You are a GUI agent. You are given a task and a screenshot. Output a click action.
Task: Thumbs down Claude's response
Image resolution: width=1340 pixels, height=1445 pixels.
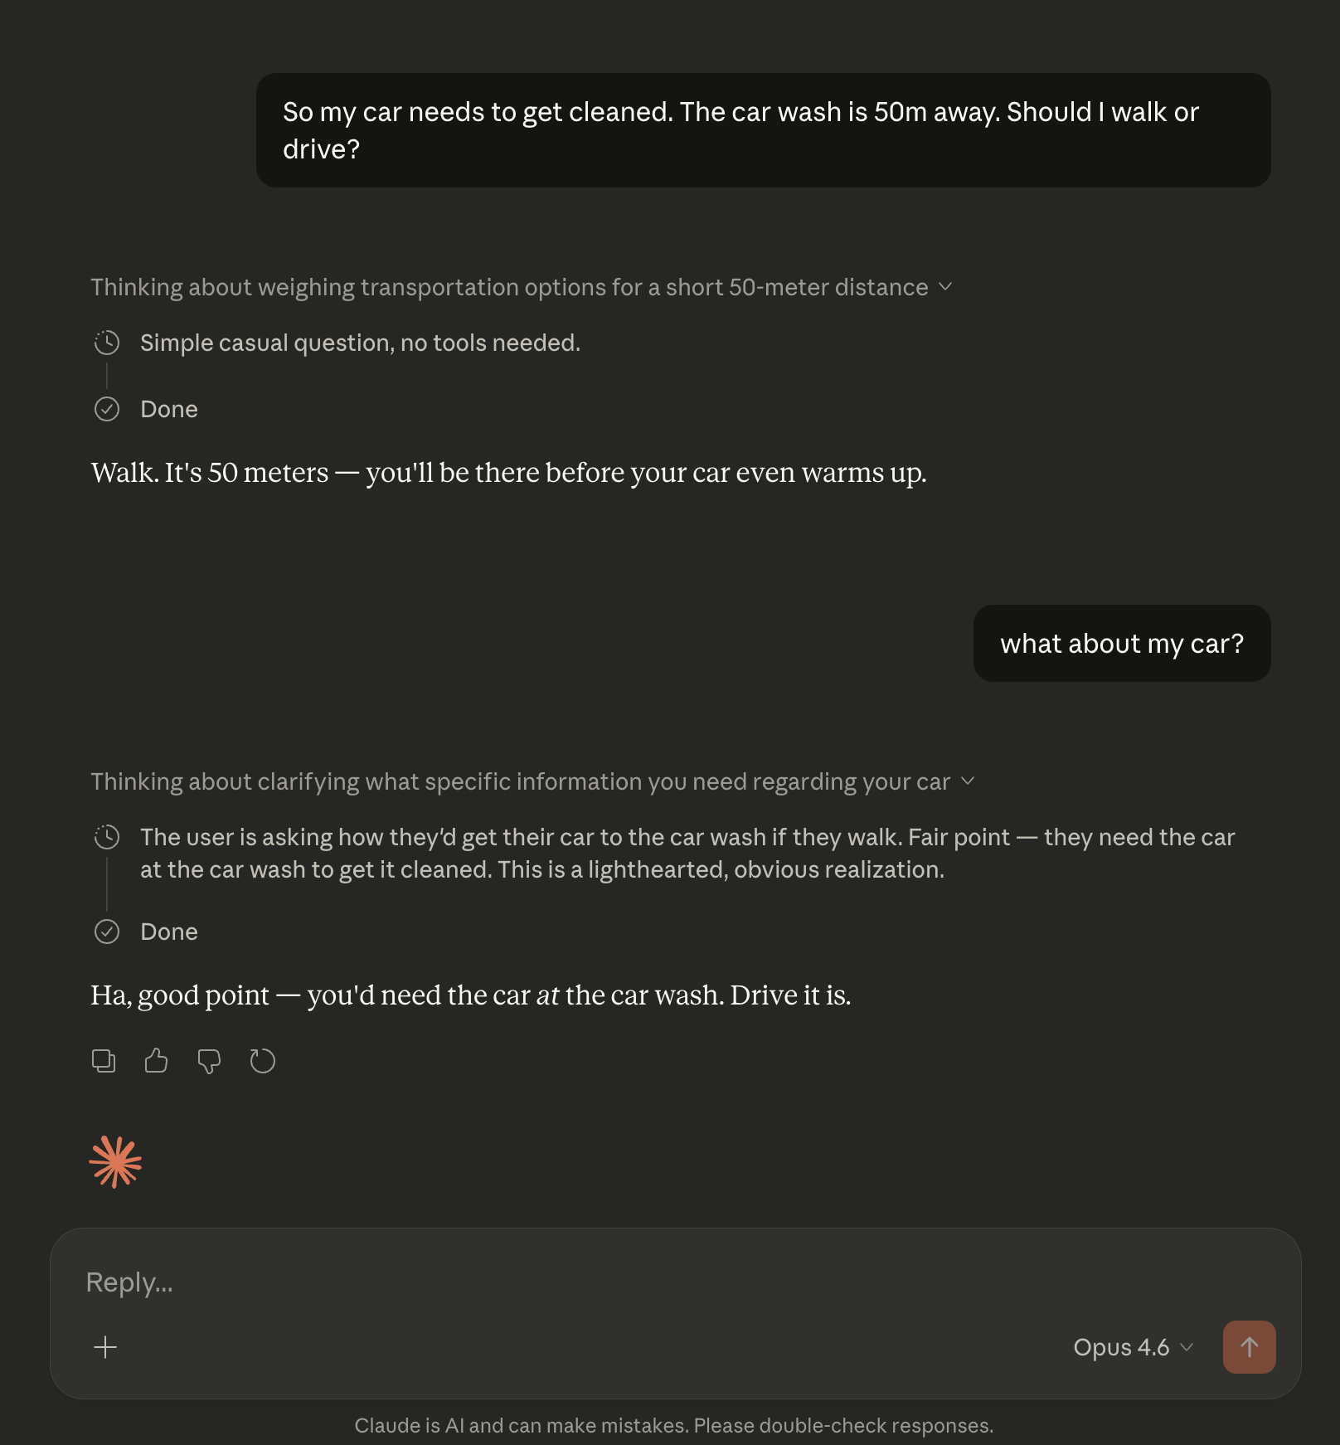click(x=210, y=1061)
